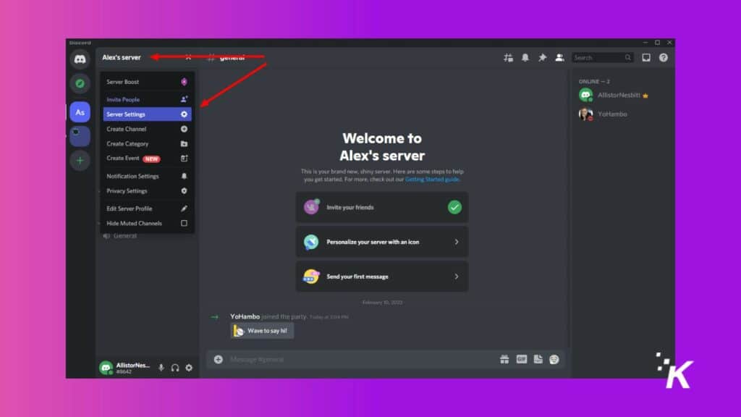Minimize the Discord window
This screenshot has width=741, height=417.
click(645, 43)
